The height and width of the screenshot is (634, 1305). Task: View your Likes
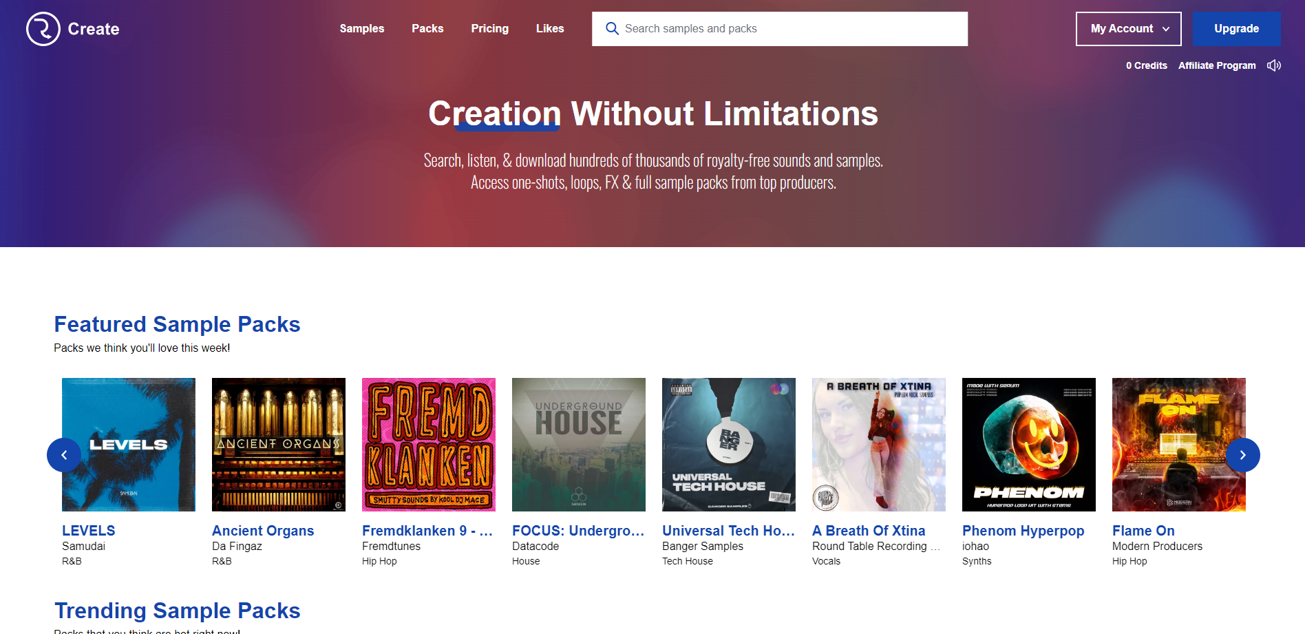(550, 29)
